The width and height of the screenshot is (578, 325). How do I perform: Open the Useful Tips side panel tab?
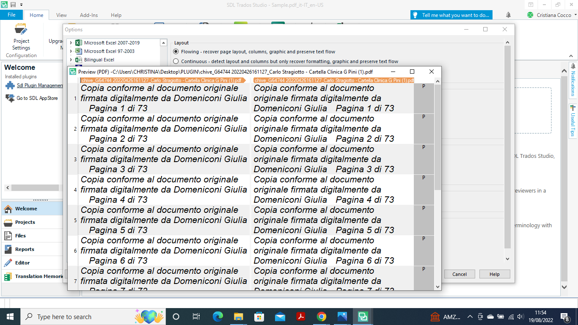pos(573,121)
